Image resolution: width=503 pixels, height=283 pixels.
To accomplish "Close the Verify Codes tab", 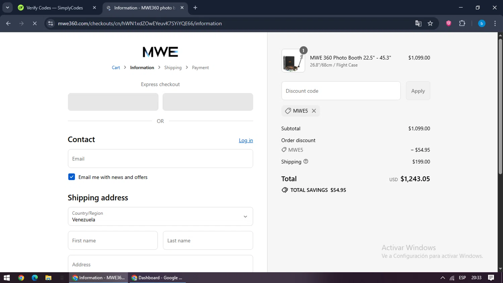I will (x=94, y=8).
